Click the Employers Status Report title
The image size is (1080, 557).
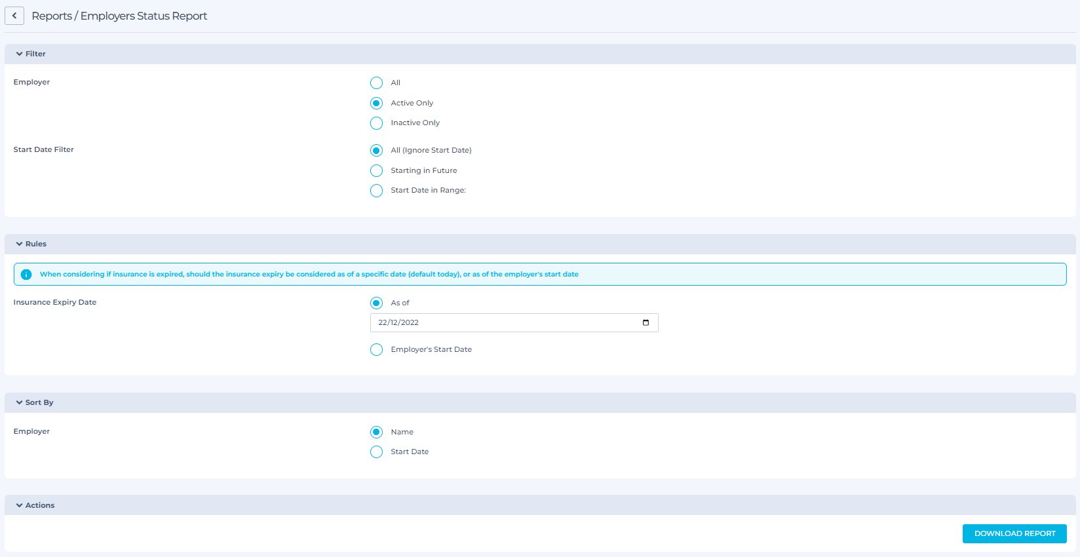pyautogui.click(x=144, y=16)
